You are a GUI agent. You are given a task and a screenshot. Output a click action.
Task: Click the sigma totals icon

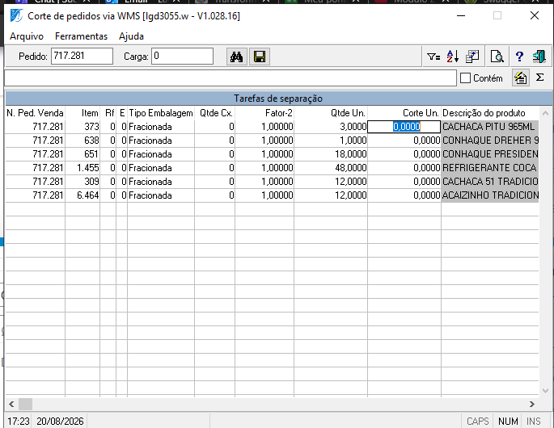pos(539,78)
